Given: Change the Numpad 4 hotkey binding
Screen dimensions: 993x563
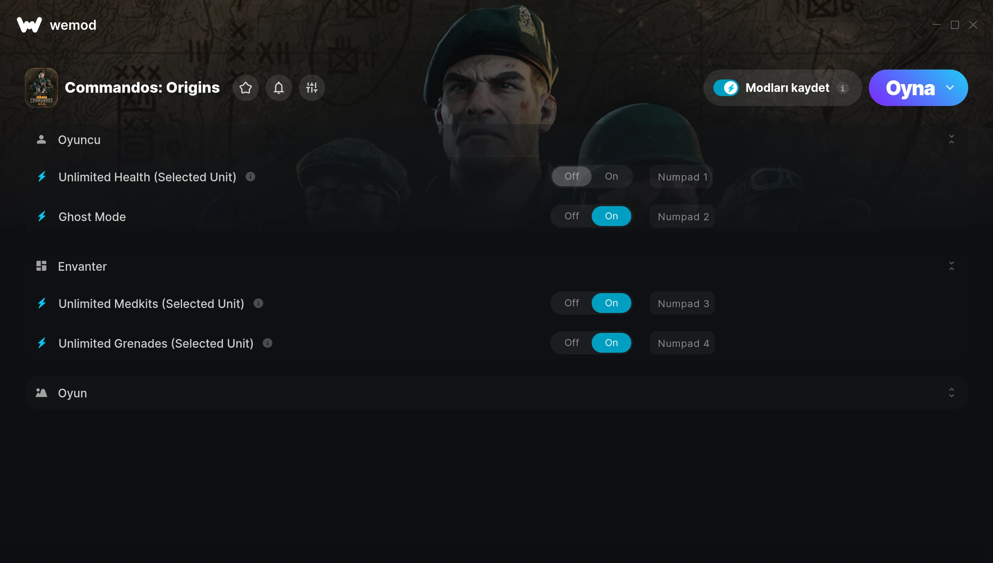Looking at the screenshot, I should (683, 343).
